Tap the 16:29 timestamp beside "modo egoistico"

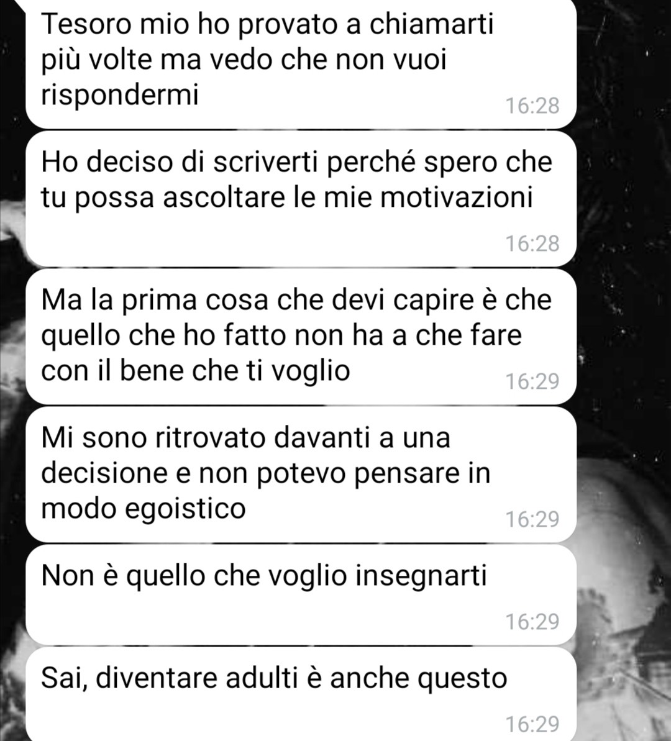point(532,519)
